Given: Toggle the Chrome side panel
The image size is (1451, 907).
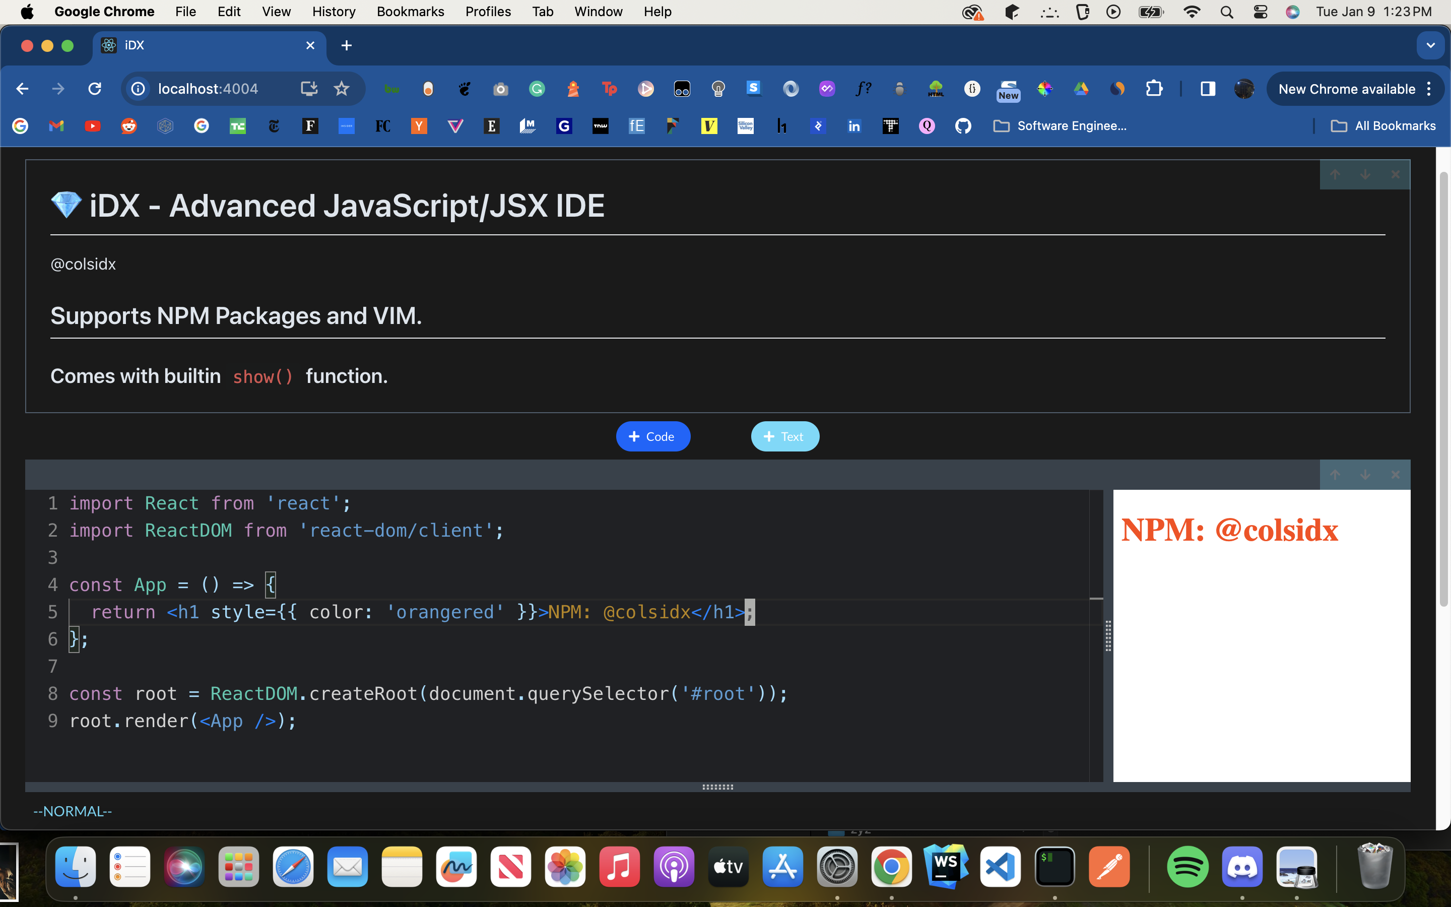Looking at the screenshot, I should tap(1208, 89).
